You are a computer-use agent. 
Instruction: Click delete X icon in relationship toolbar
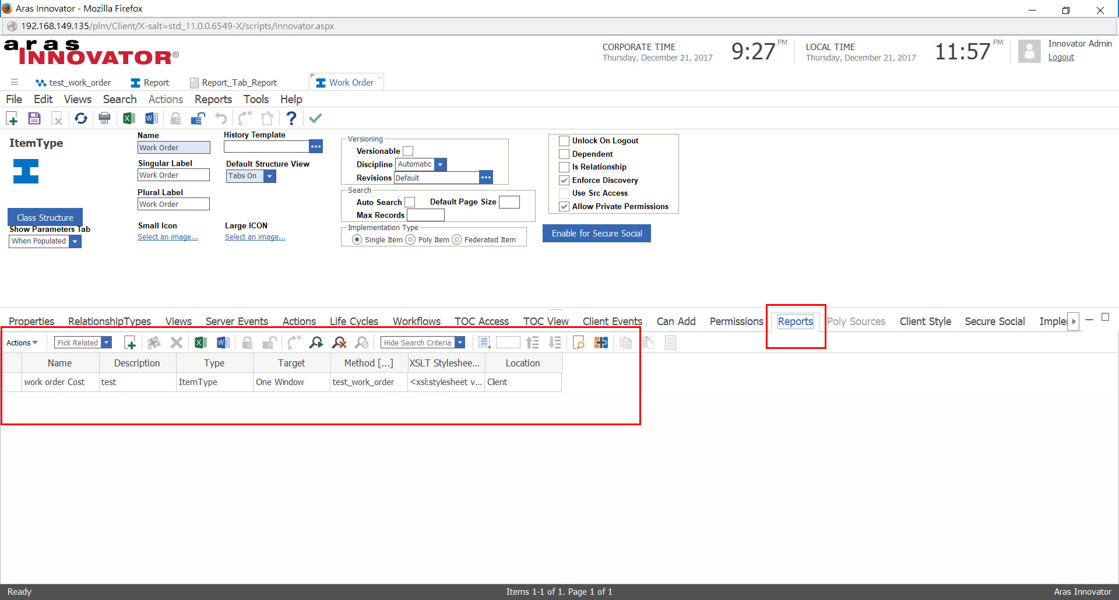coord(177,343)
